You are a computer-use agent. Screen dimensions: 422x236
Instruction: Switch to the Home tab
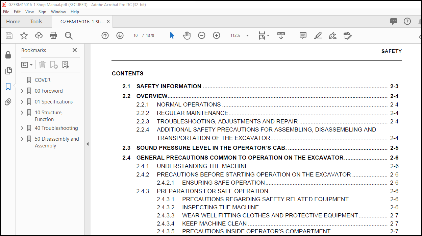pyautogui.click(x=13, y=21)
